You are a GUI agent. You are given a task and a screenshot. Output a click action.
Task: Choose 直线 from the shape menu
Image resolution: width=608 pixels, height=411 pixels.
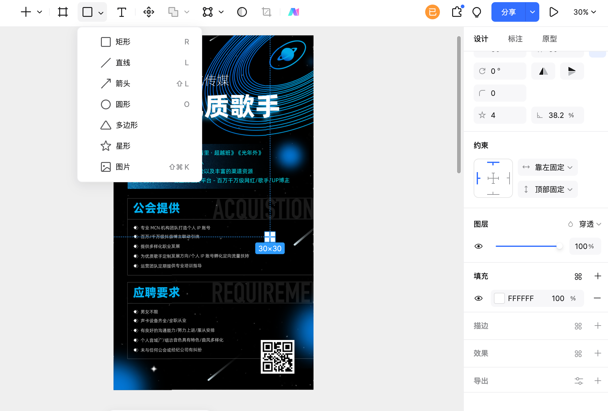[x=140, y=62]
